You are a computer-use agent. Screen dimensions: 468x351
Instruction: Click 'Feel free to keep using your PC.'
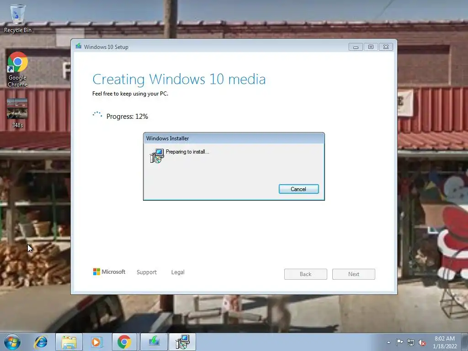130,93
